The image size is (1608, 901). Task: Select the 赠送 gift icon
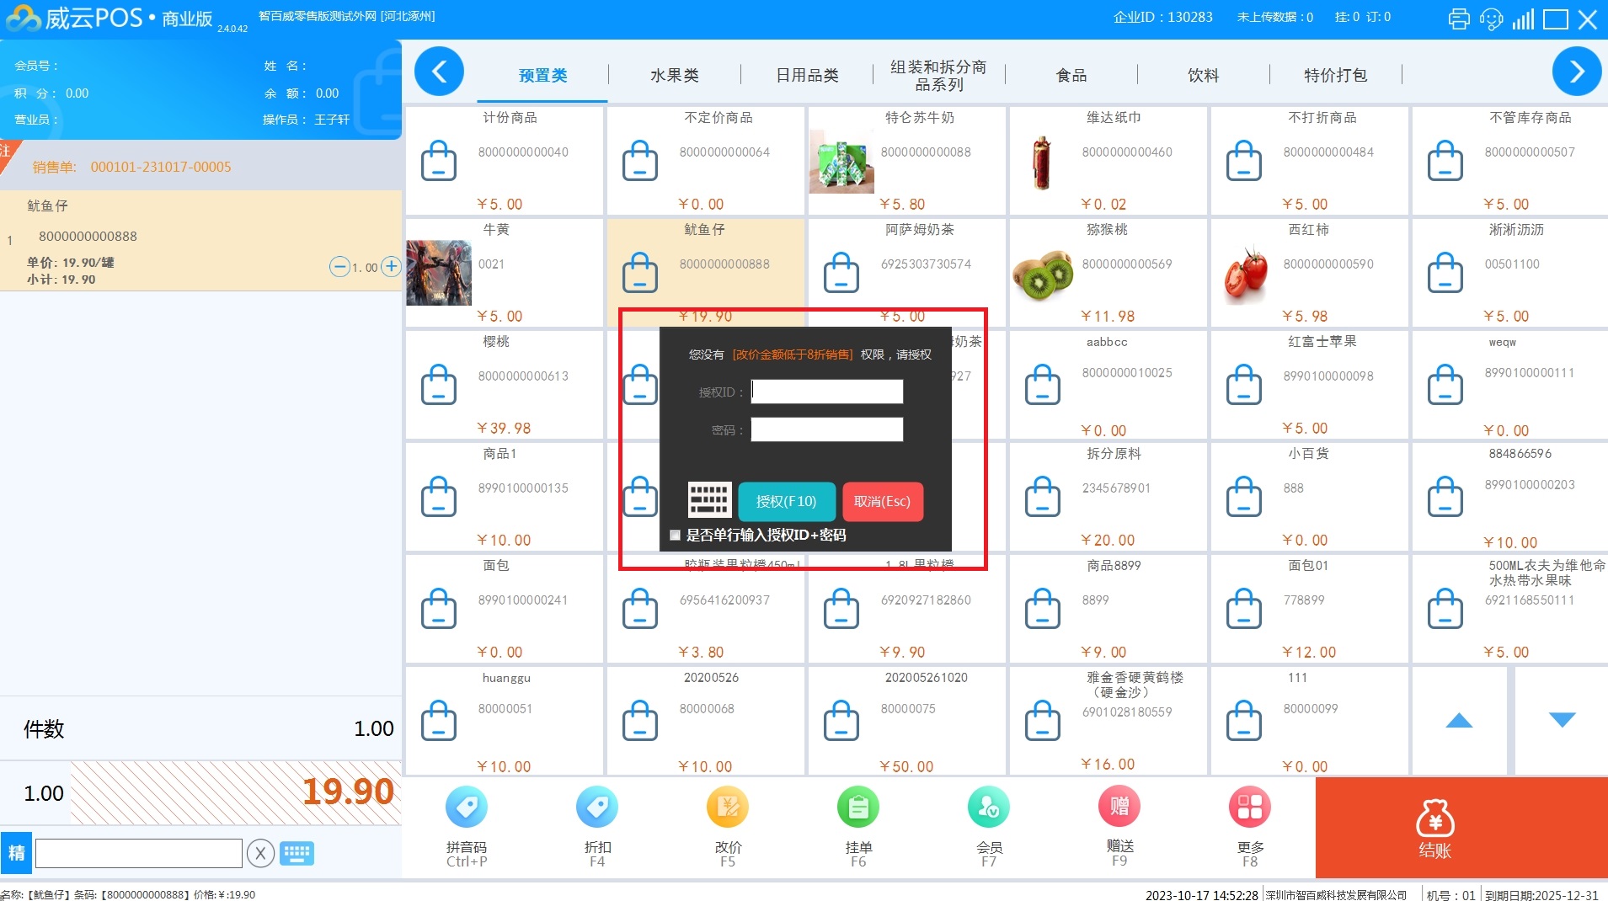click(1119, 807)
